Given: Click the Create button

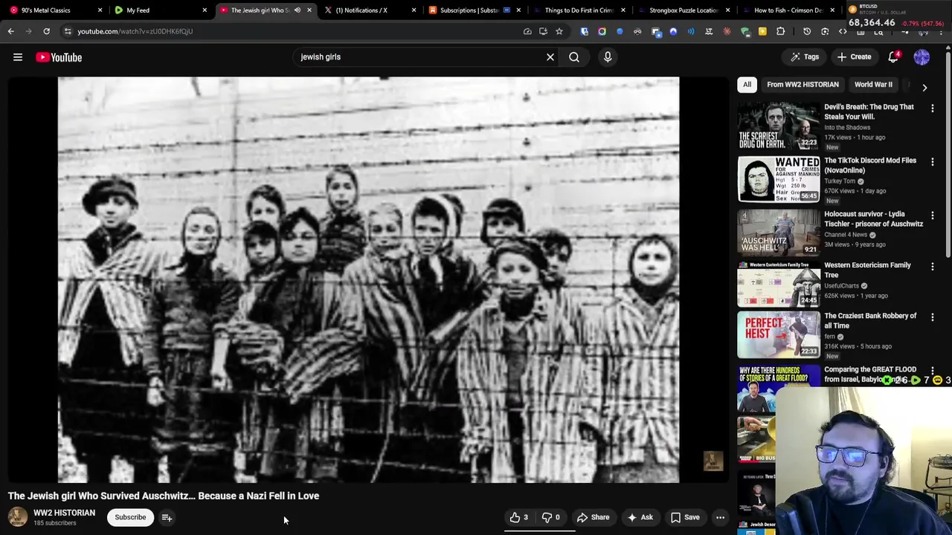Looking at the screenshot, I should coord(854,57).
